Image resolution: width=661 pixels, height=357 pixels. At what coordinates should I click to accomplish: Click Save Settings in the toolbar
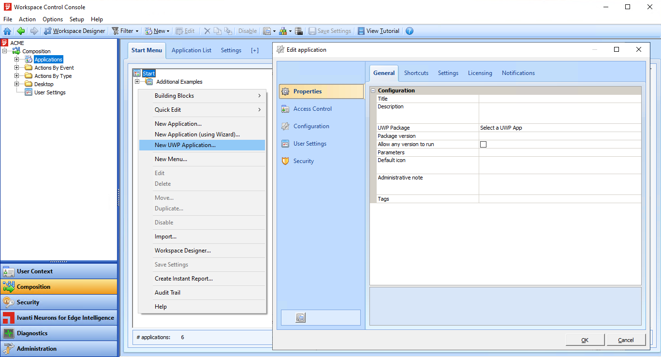330,31
